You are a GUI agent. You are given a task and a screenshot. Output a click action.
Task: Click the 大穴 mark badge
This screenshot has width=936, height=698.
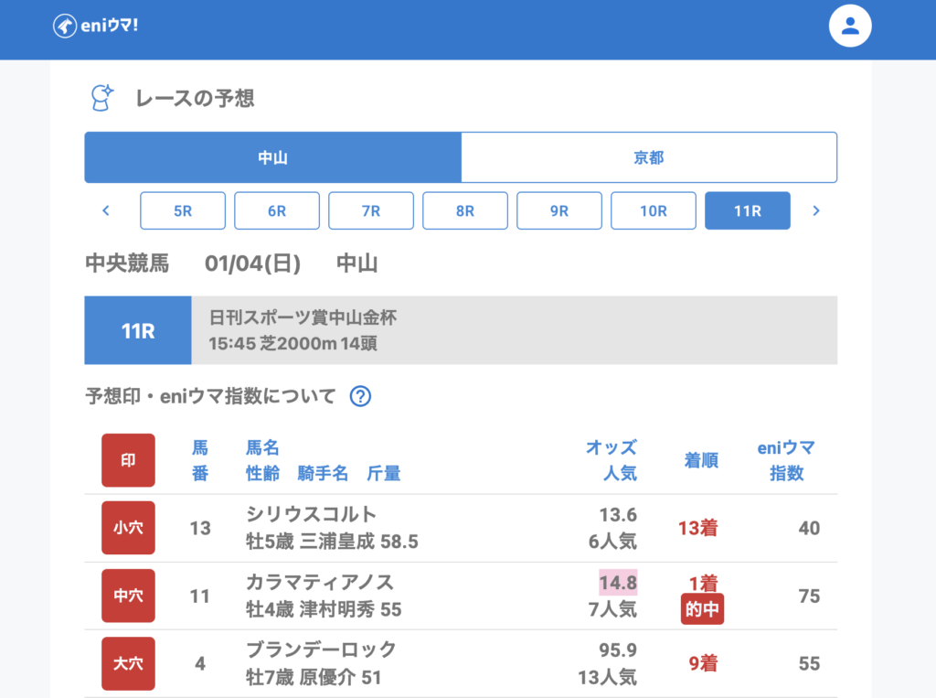click(x=128, y=663)
